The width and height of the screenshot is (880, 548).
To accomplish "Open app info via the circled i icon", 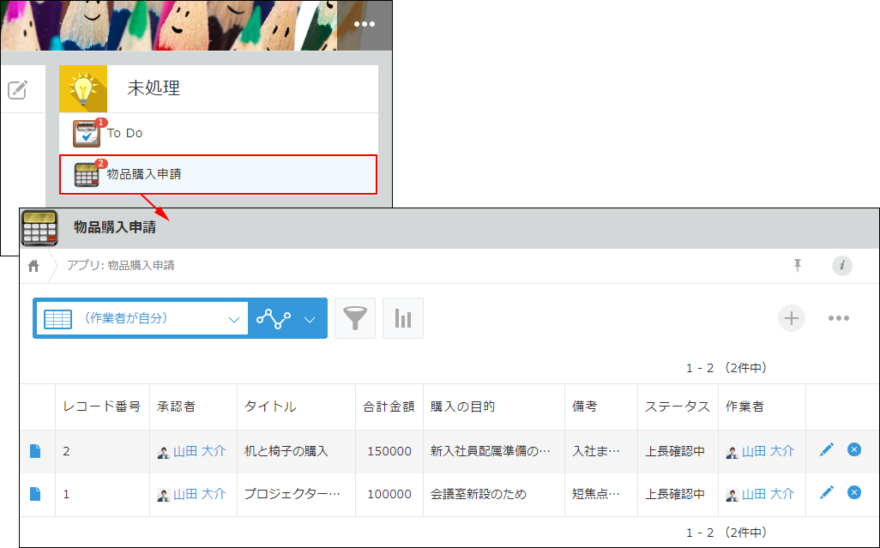I will 841,266.
